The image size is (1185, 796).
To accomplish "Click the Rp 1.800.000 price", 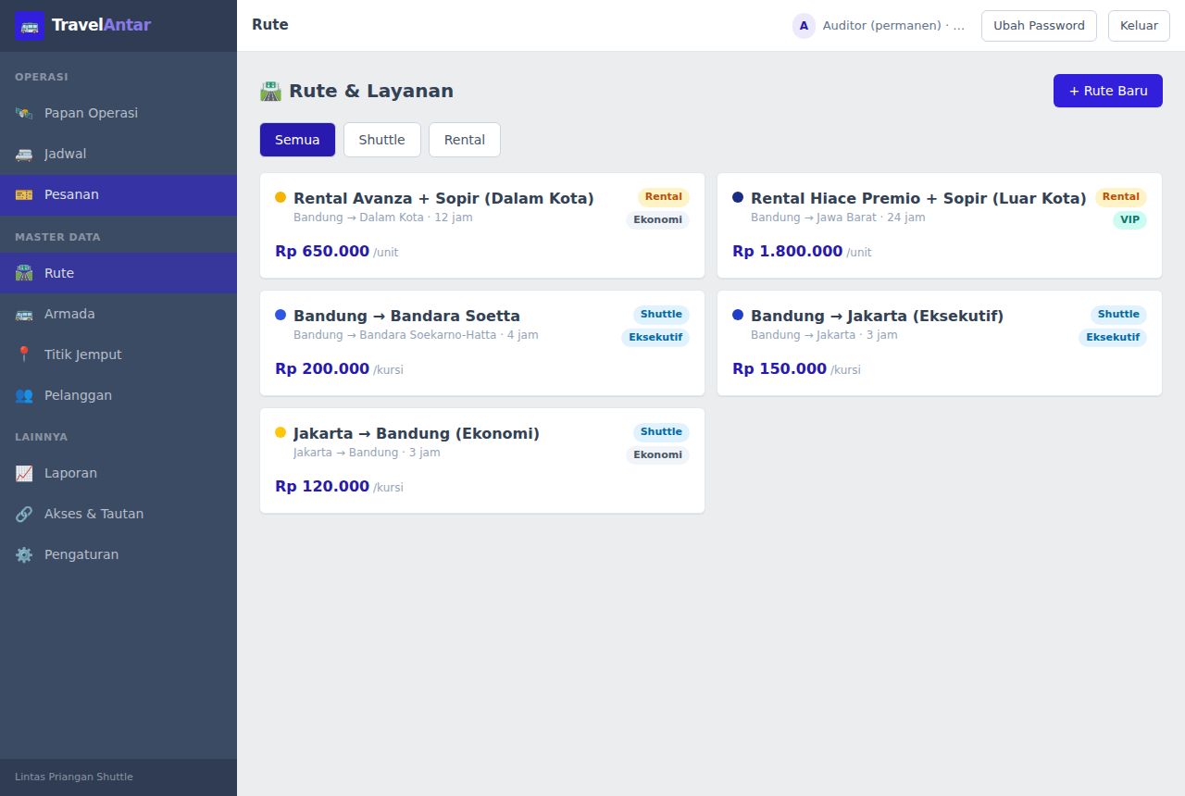I will click(x=788, y=251).
